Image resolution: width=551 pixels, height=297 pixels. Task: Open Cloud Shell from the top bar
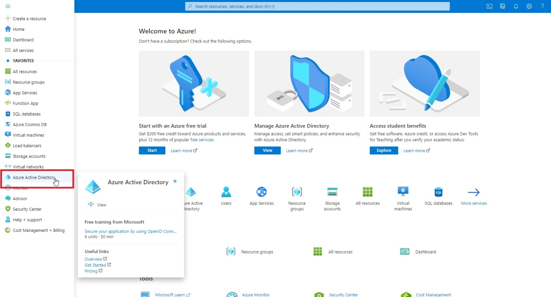489,6
